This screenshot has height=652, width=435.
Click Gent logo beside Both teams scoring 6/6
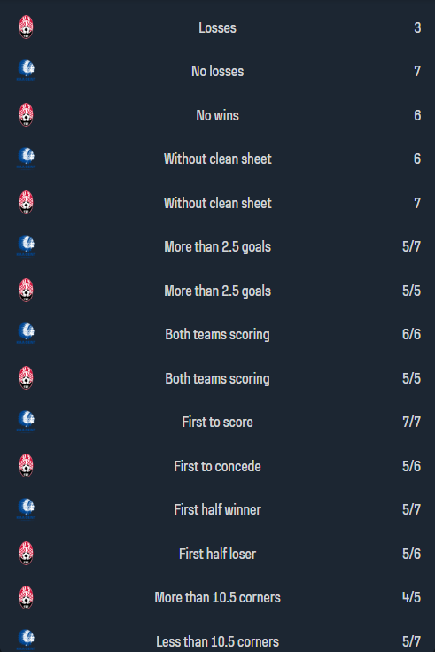27,334
